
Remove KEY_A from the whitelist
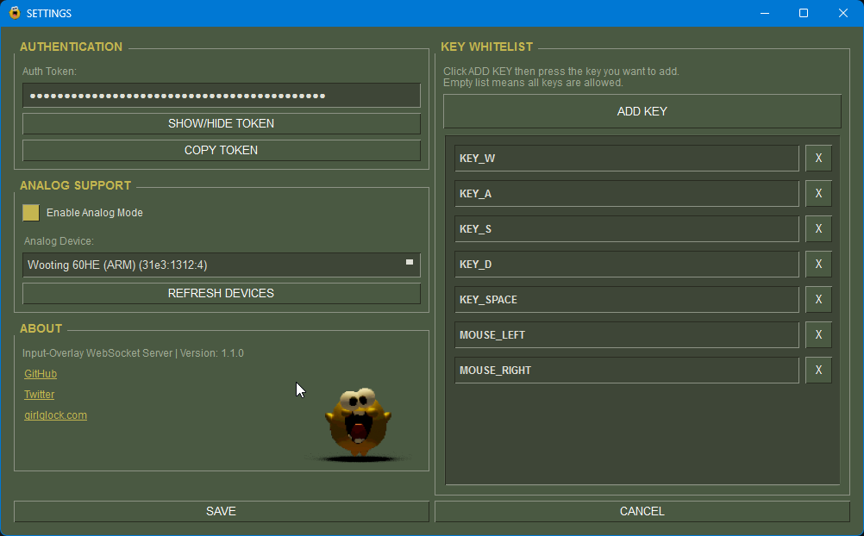point(818,194)
